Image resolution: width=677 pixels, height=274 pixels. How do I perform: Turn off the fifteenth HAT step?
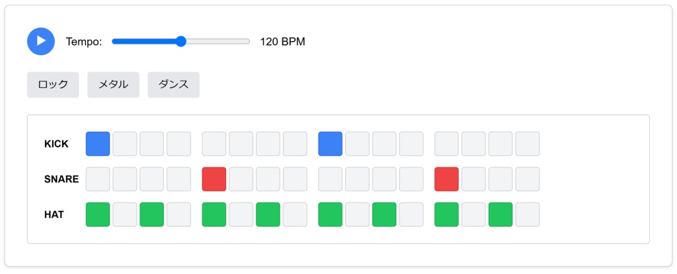click(x=500, y=214)
